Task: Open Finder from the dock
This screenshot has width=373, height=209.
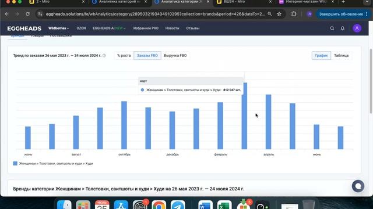Action: click(64, 205)
